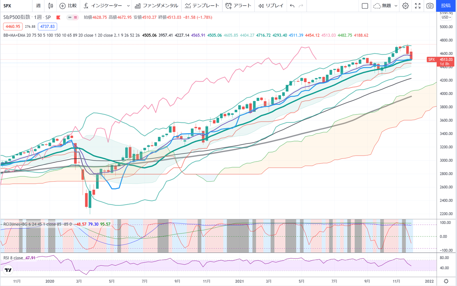Start bar replay with リプレイ
The height and width of the screenshot is (286, 457).
[x=271, y=6]
